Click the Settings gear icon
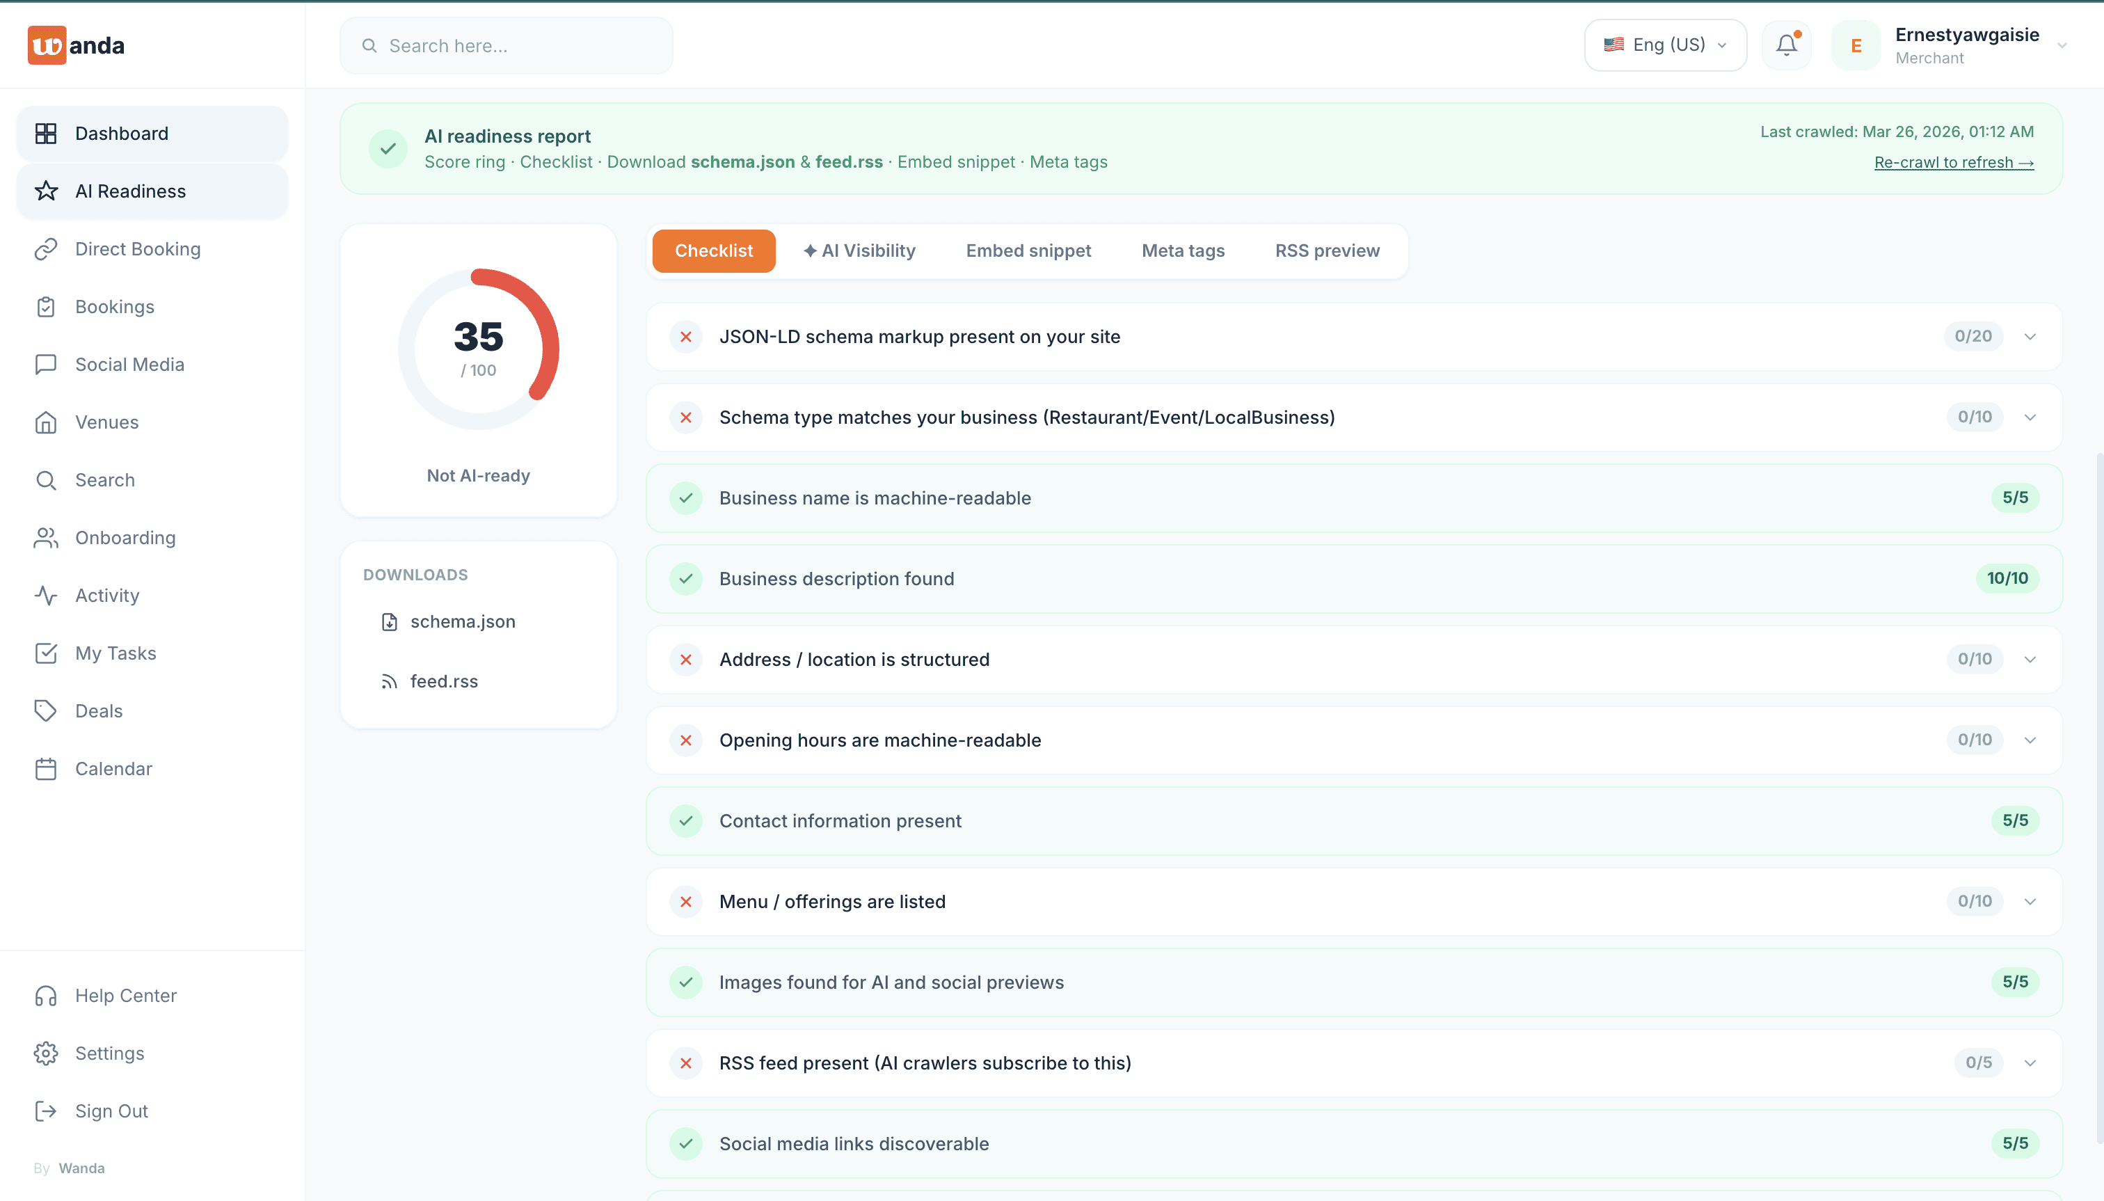The height and width of the screenshot is (1201, 2104). pyautogui.click(x=46, y=1053)
